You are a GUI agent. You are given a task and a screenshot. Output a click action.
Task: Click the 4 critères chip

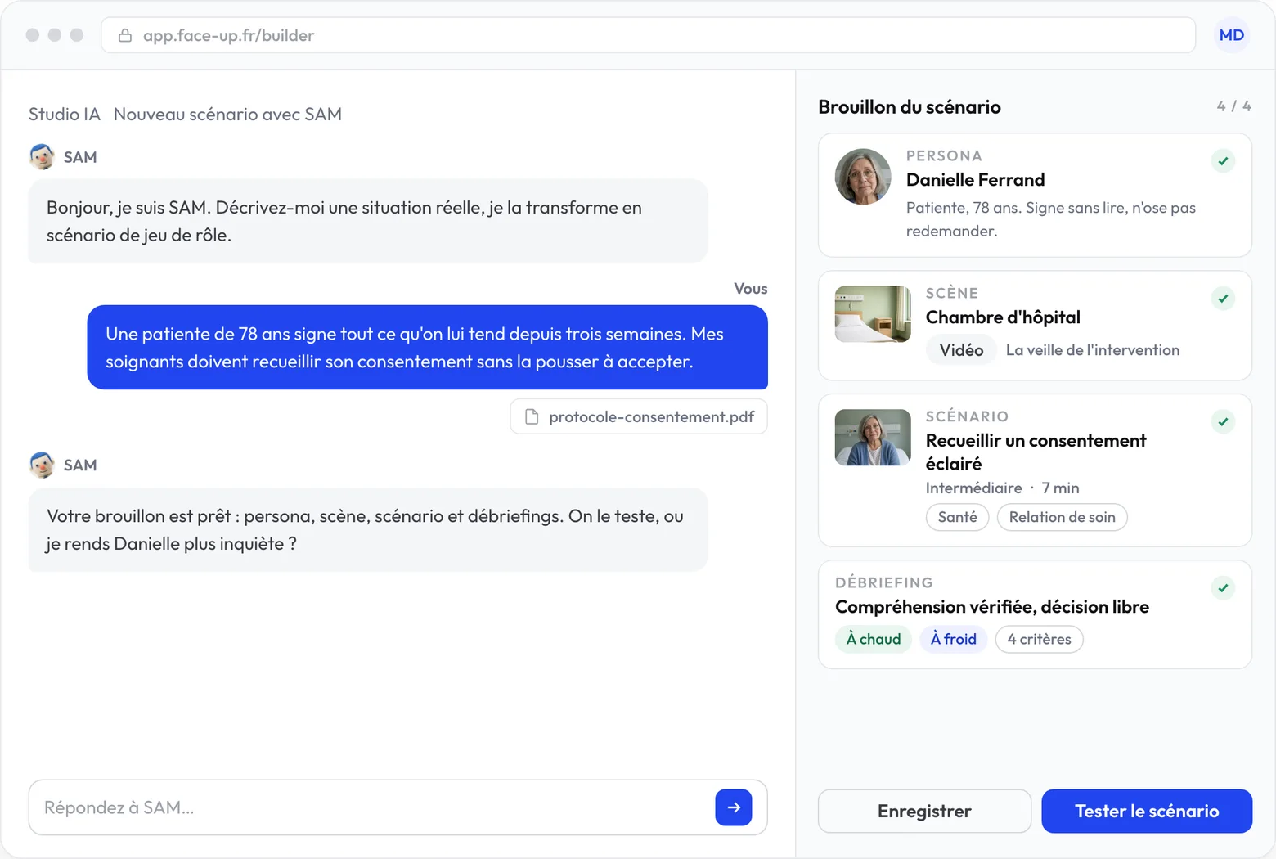(x=1039, y=639)
